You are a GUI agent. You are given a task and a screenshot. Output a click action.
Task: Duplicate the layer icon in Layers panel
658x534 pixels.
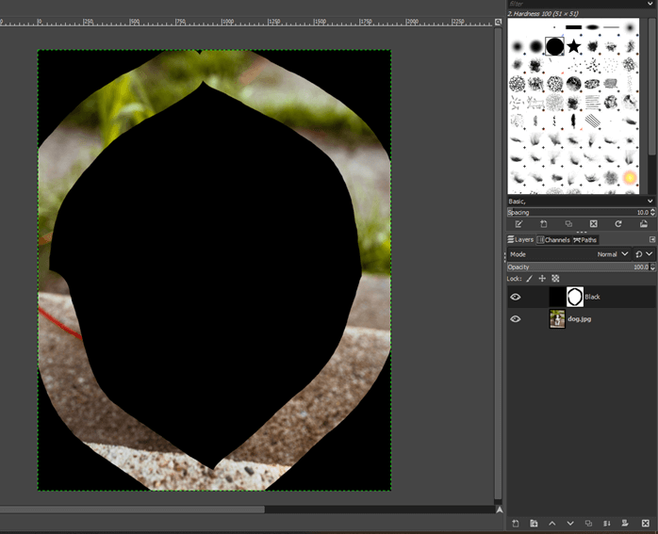coord(589,523)
